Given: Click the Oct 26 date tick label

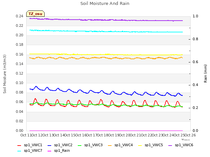Looking at the screenshot, I should point(190,135).
